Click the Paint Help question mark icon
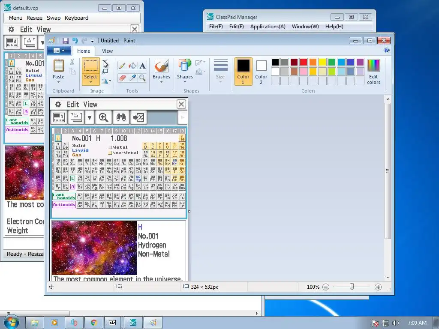This screenshot has width=439, height=329. click(387, 51)
